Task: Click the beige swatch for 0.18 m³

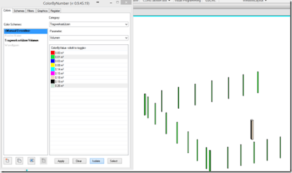Action: pyautogui.click(x=53, y=77)
